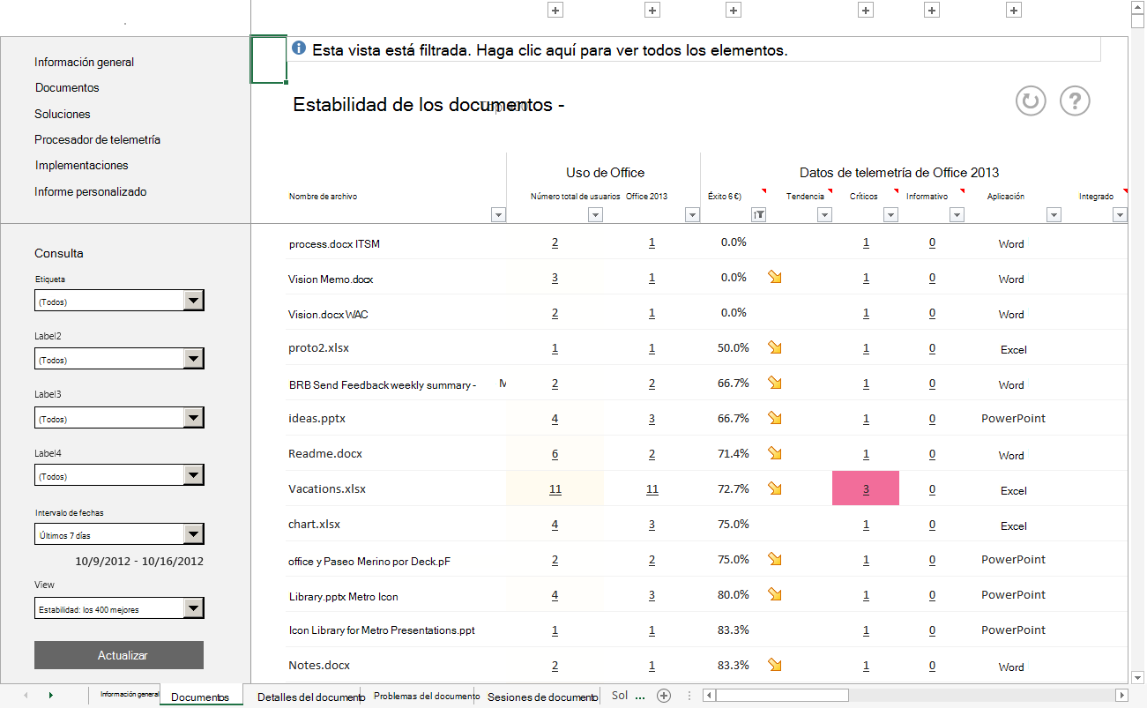Switch to Sesiones de documento sheet tab
This screenshot has width=1147, height=708.
[x=542, y=697]
